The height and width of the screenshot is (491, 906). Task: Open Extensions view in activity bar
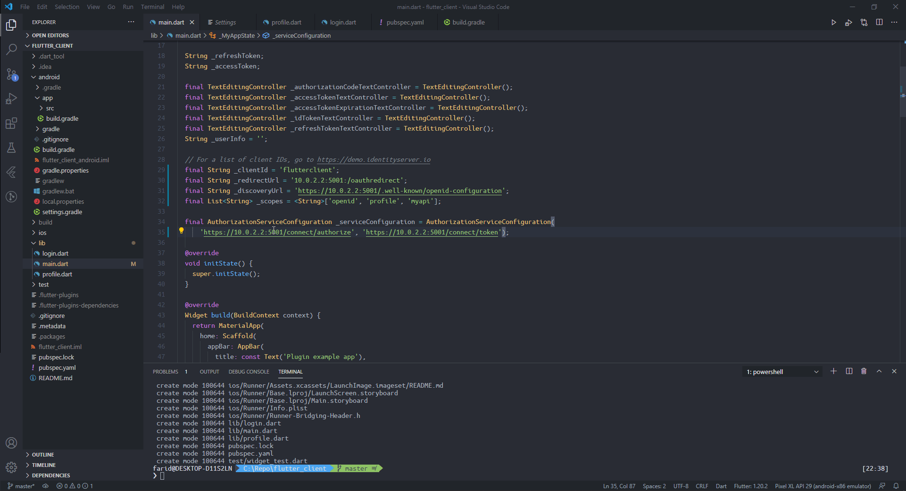tap(11, 124)
